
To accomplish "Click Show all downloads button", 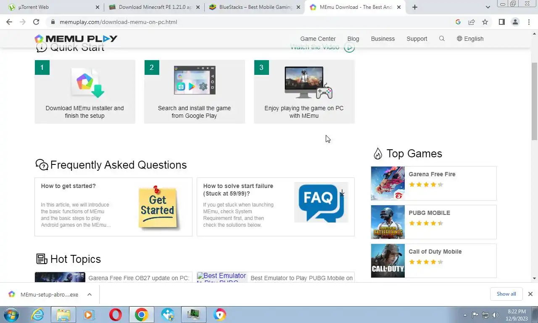I will [x=506, y=294].
